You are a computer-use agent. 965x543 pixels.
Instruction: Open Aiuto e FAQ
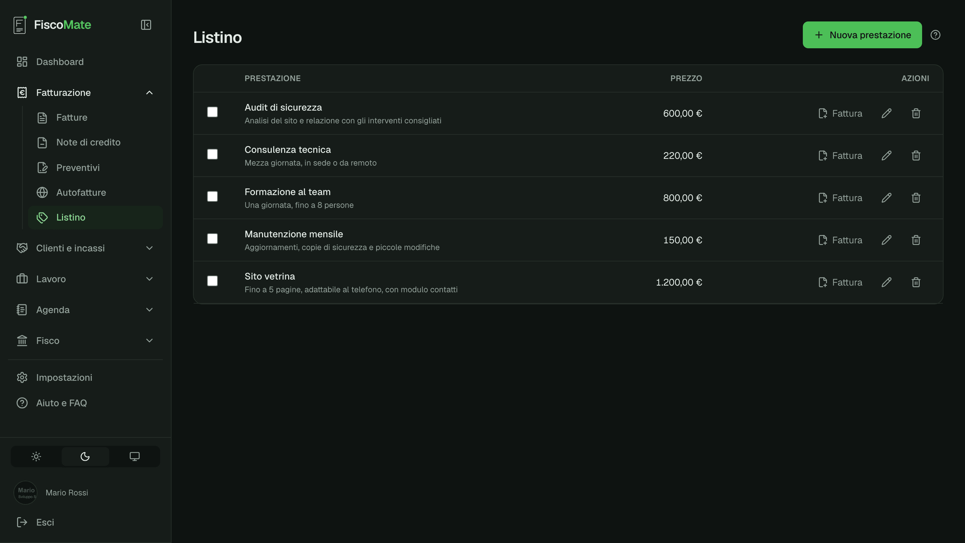click(x=85, y=403)
